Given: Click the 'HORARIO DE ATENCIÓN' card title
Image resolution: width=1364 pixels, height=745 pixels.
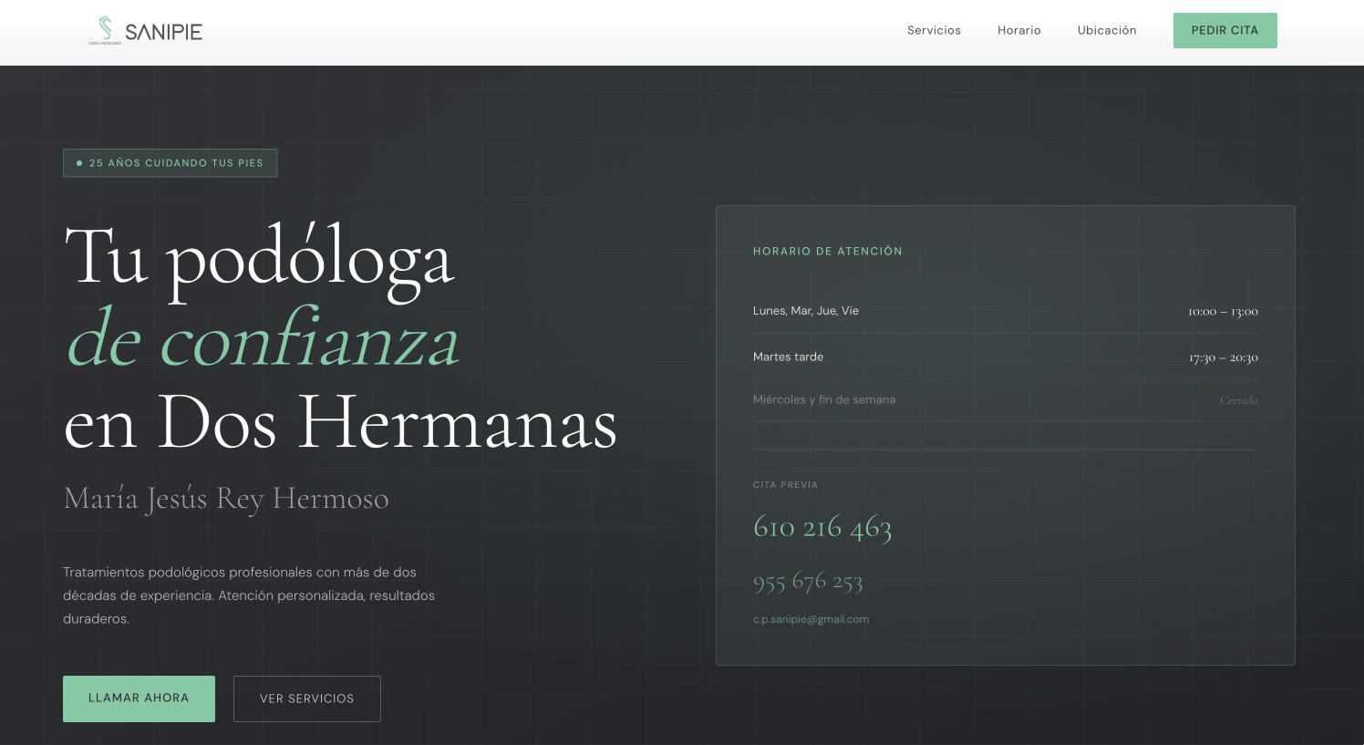Looking at the screenshot, I should [x=828, y=252].
